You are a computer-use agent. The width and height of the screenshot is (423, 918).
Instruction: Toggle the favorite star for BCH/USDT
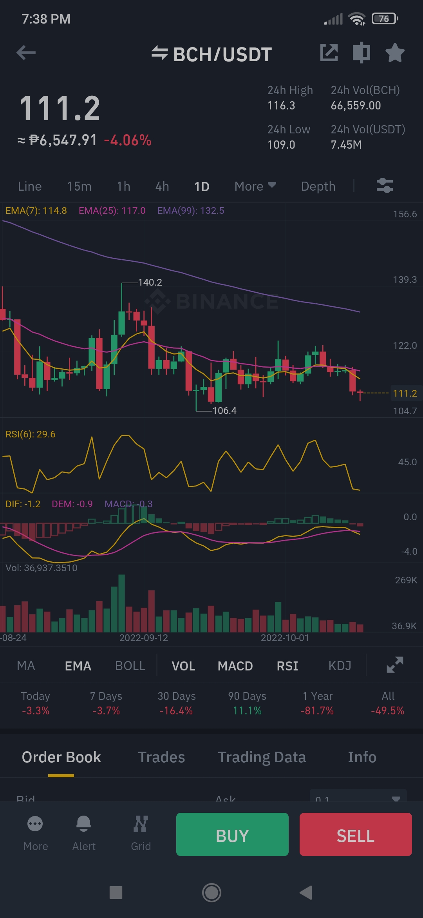[x=395, y=53]
